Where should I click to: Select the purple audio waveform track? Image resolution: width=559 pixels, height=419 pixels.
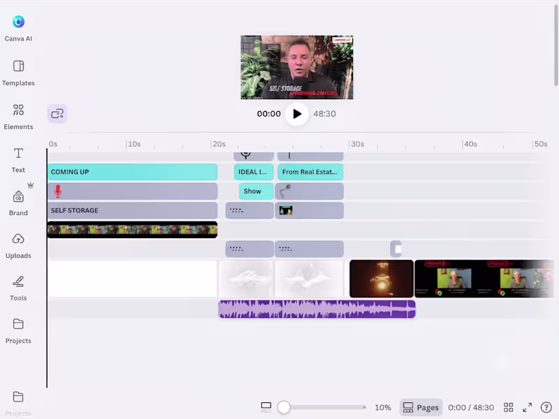point(317,309)
